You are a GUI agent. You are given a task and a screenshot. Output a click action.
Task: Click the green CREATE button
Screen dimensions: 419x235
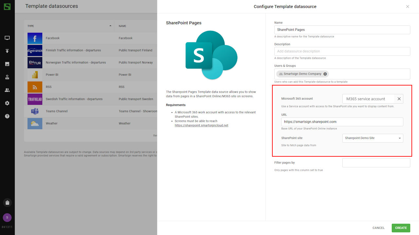point(401,228)
